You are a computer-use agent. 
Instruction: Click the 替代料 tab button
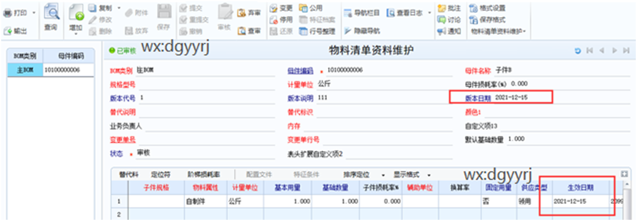(128, 174)
